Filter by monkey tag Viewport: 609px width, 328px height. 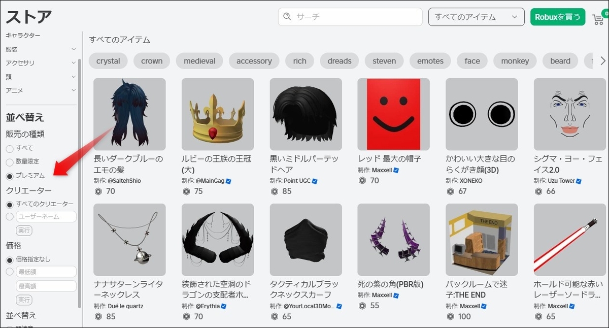(x=515, y=61)
